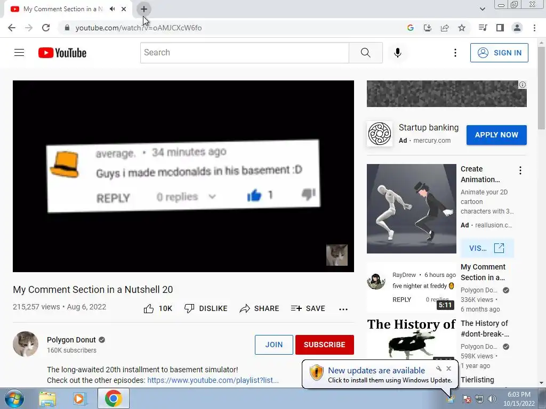Viewport: 546px width, 409px height.
Task: Open Action Center flag tray icon
Action: point(467,399)
